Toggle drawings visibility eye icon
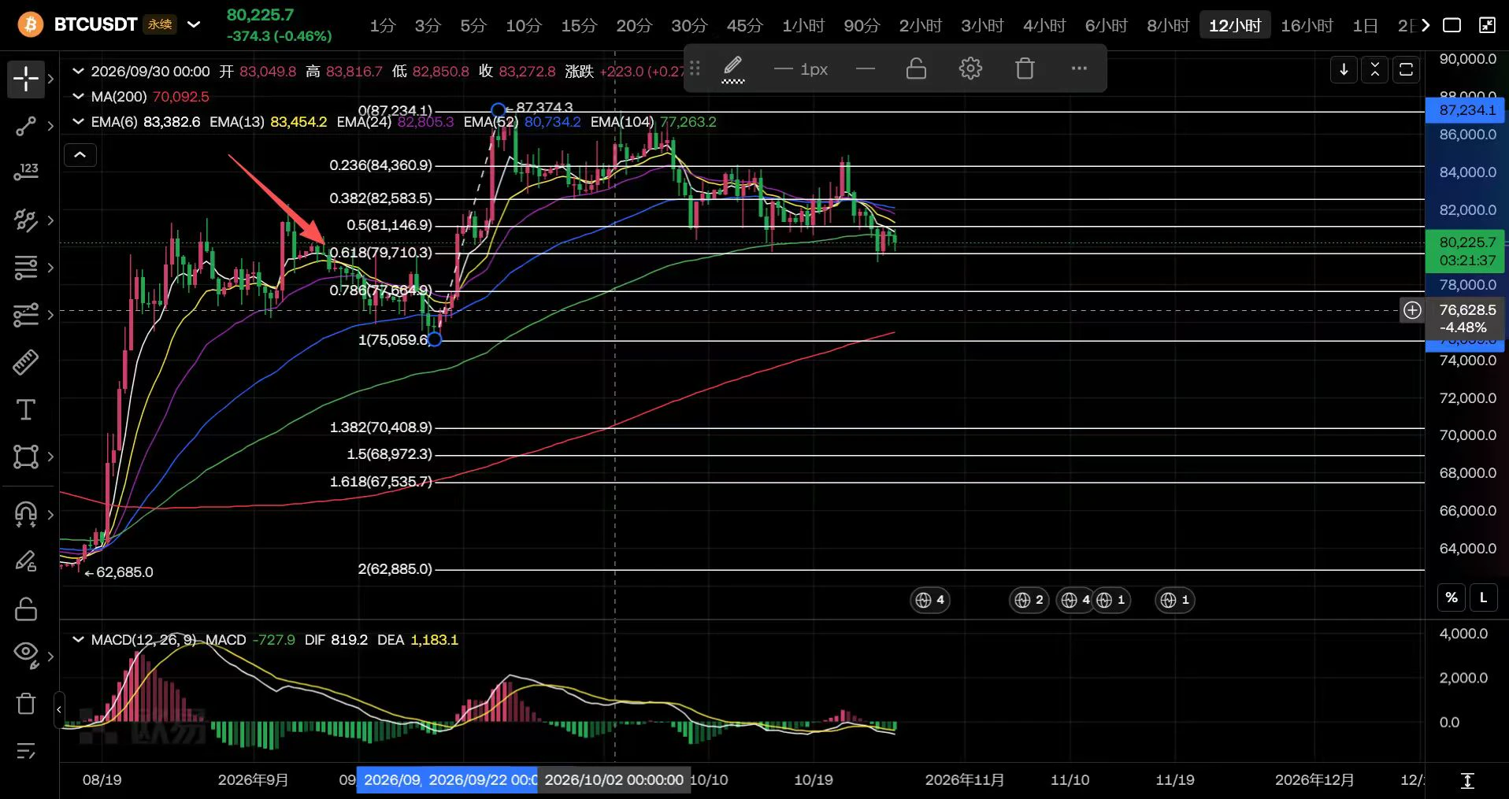This screenshot has width=1509, height=799. tap(26, 653)
